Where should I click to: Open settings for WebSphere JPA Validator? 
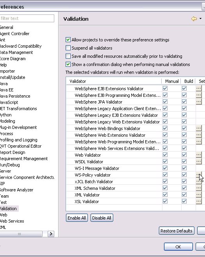click(x=199, y=102)
